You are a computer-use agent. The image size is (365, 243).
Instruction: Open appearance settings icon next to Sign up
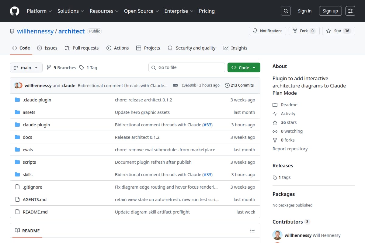click(350, 11)
